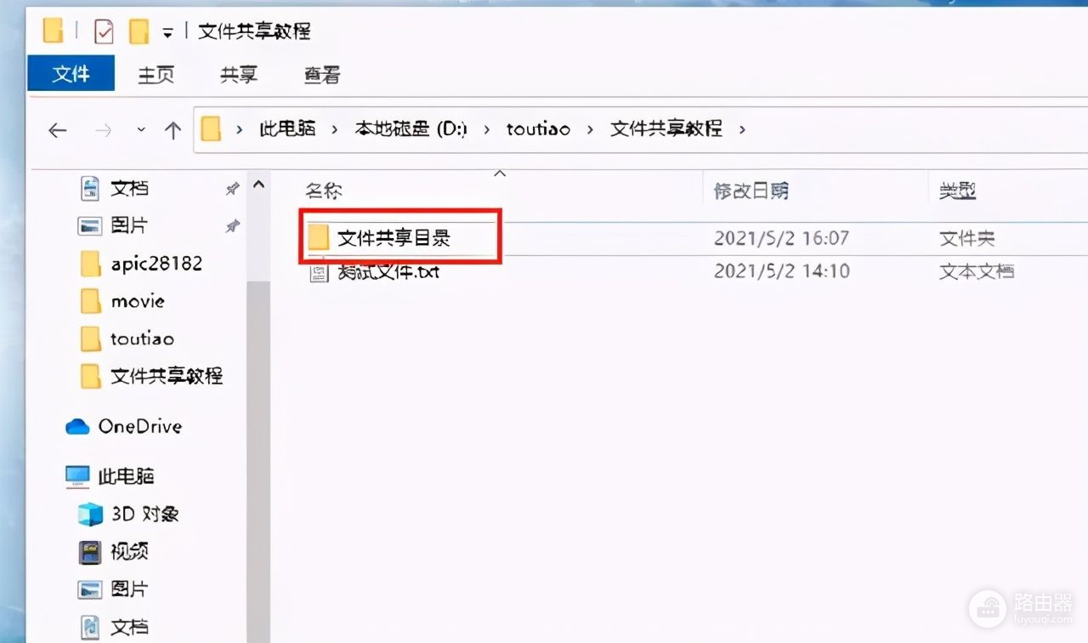
Task: Open recent locations dropdown arrow
Action: click(141, 130)
